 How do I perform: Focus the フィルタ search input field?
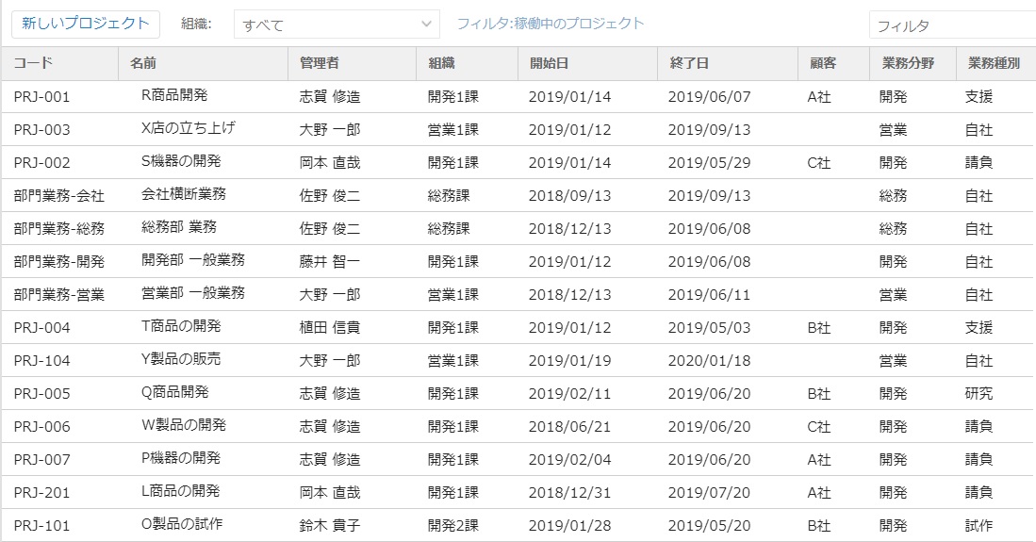point(950,25)
